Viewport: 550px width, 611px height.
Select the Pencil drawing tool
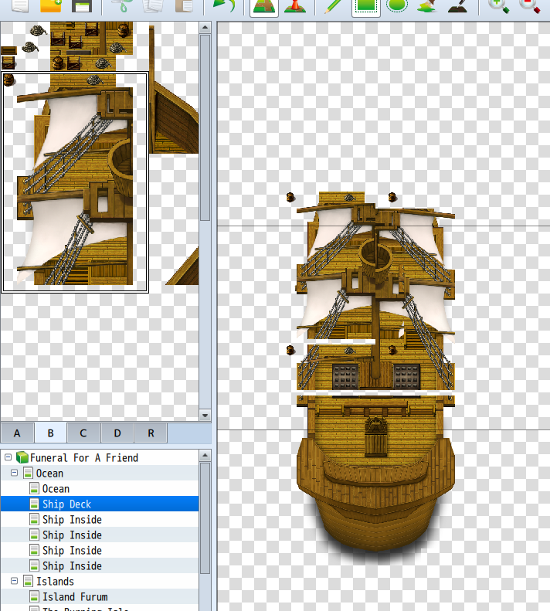click(x=334, y=5)
